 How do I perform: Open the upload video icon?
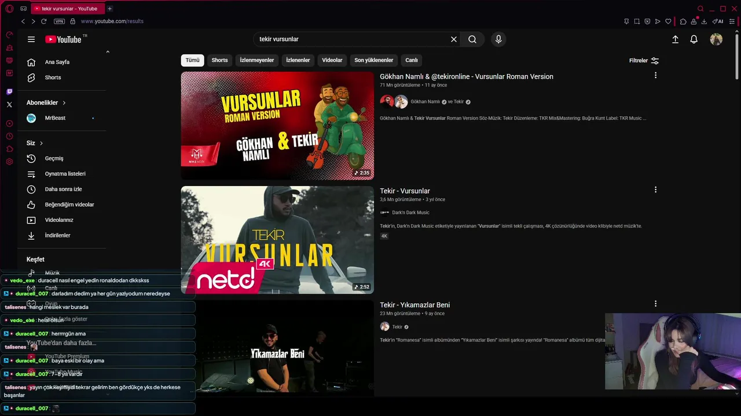pyautogui.click(x=675, y=39)
